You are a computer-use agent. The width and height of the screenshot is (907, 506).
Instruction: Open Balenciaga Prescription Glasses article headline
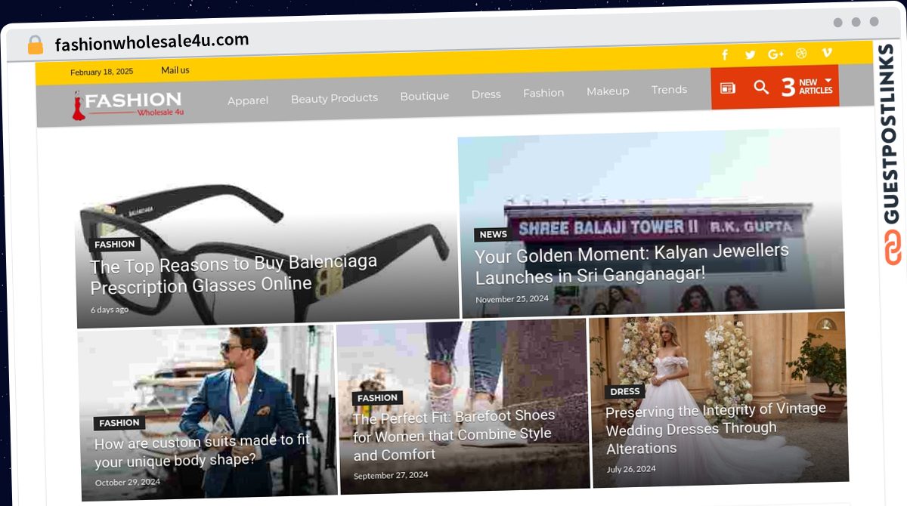click(233, 275)
